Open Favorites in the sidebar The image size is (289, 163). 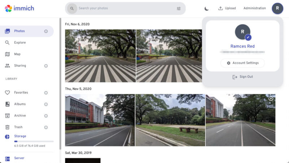(27, 93)
